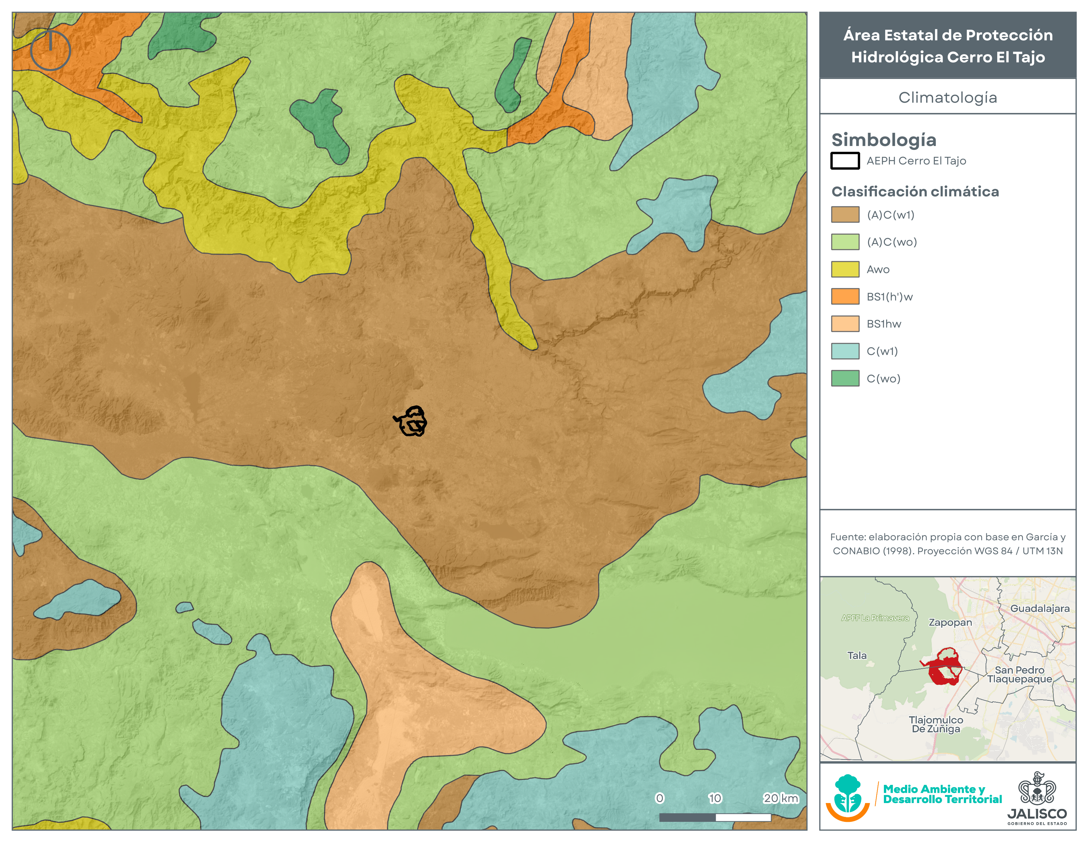The image size is (1090, 842).
Task: Select the BS1(h')w orange legend swatch
Action: (845, 296)
